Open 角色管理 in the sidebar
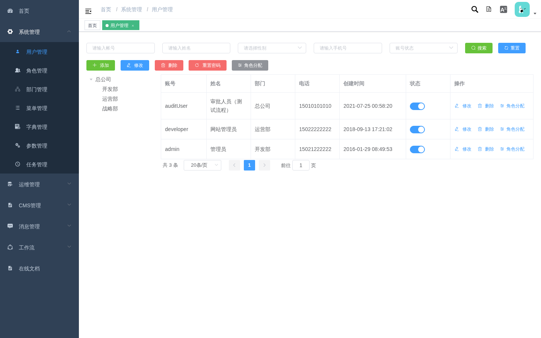The height and width of the screenshot is (338, 541). click(x=39, y=71)
